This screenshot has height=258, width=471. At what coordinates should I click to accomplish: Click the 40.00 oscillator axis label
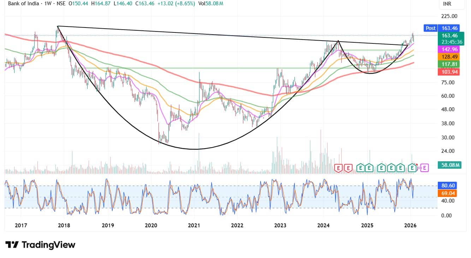click(x=448, y=201)
